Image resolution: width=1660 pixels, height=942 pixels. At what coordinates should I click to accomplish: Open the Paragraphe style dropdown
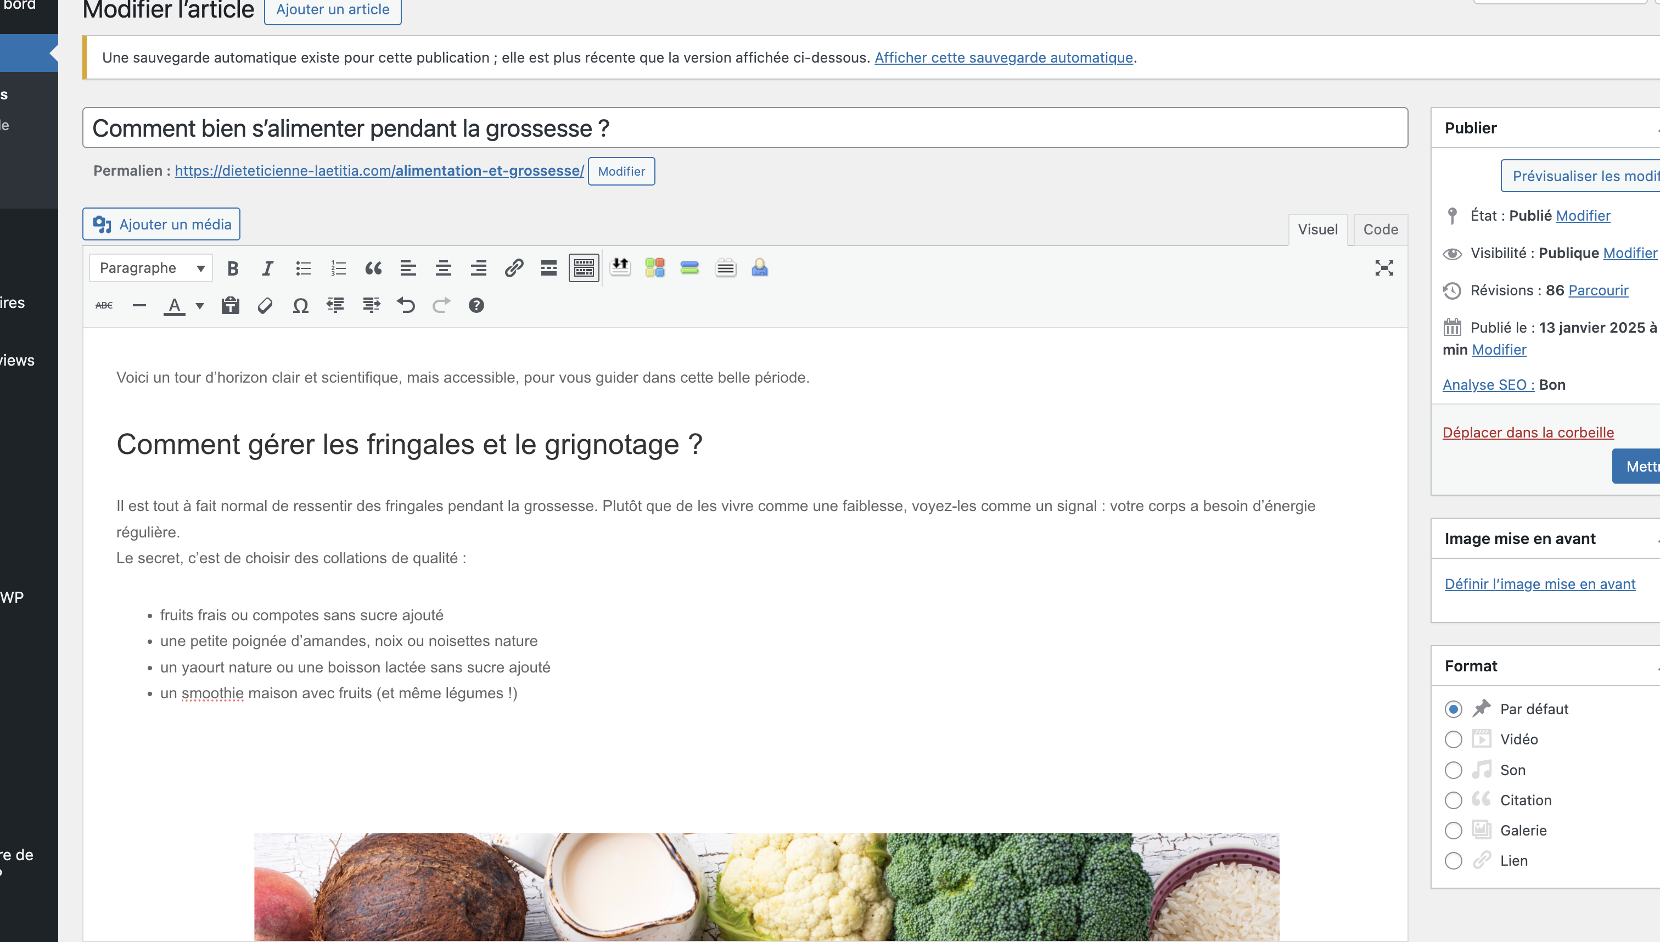coord(151,268)
